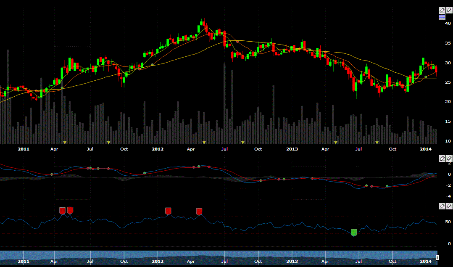
Task: Click yellow event triangle just after Apr 2012
Action: click(204, 143)
